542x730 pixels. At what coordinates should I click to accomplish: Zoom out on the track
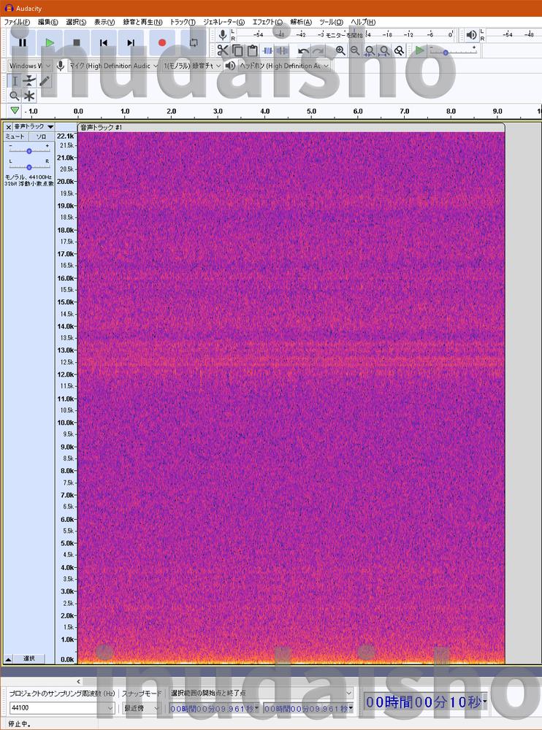click(x=355, y=50)
